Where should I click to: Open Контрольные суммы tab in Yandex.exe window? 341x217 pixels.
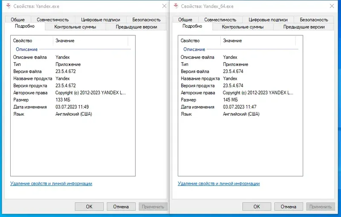(x=75, y=27)
